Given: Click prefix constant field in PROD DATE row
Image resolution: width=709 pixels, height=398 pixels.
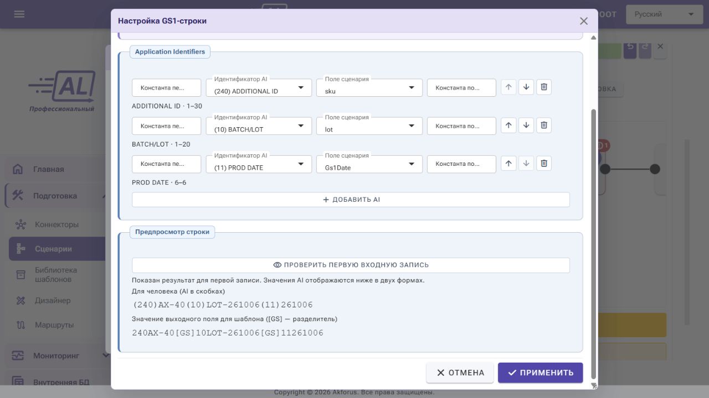Looking at the screenshot, I should click(166, 164).
